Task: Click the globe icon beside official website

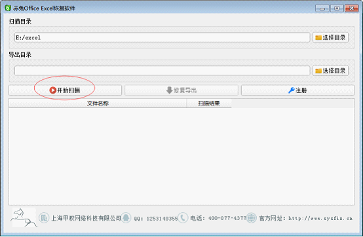Action: click(x=252, y=218)
